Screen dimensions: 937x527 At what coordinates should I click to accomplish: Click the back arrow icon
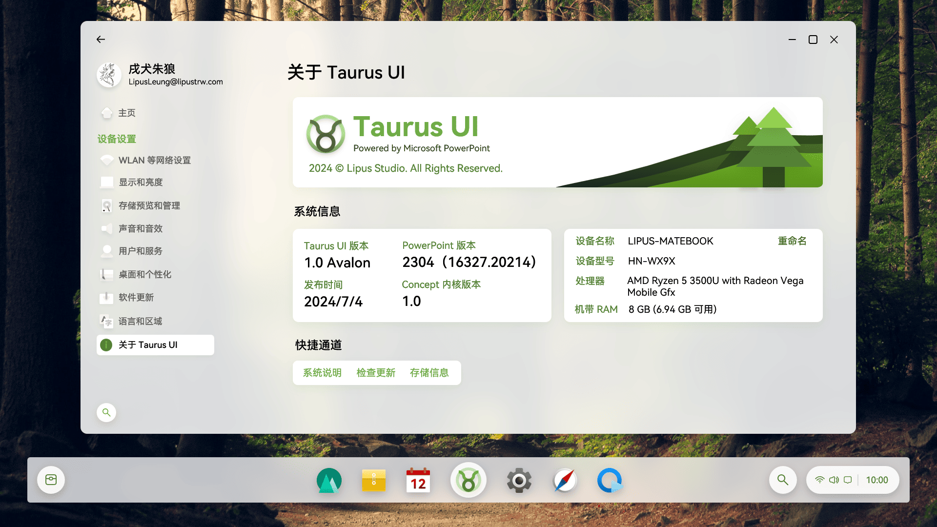pos(101,40)
